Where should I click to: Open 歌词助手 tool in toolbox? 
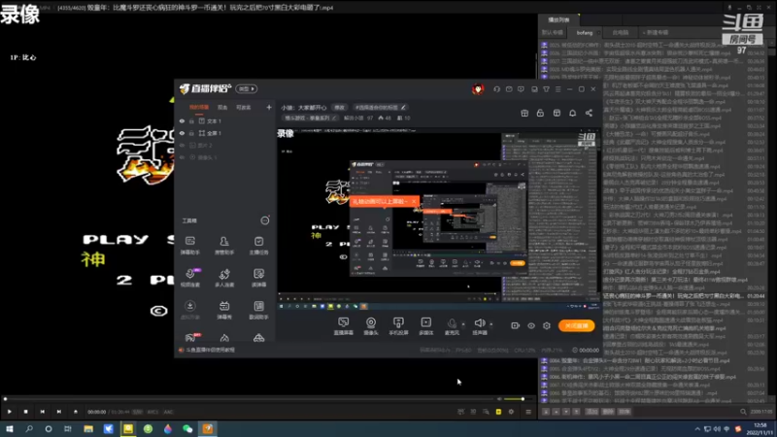258,310
